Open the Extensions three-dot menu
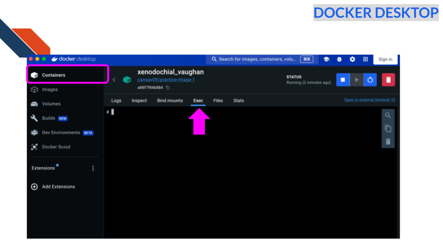The width and height of the screenshot is (443, 249). coord(93,168)
